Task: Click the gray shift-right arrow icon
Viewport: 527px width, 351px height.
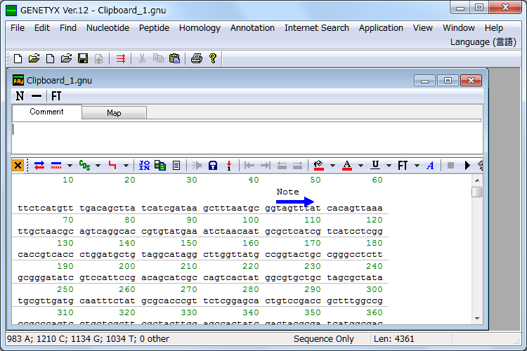Action: pyautogui.click(x=297, y=165)
